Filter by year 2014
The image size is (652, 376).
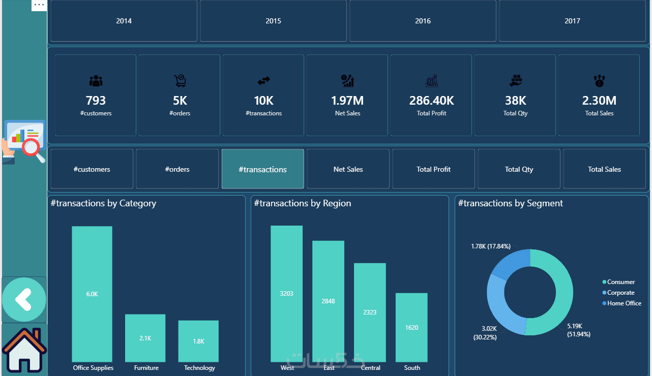pos(124,21)
